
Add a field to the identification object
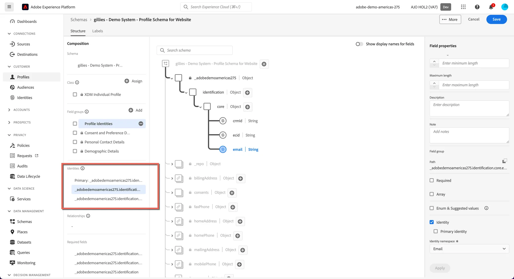247,93
